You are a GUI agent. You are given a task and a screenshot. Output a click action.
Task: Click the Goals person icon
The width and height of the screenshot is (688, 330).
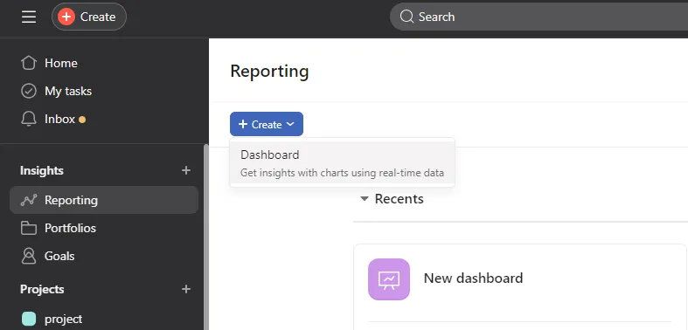click(29, 256)
